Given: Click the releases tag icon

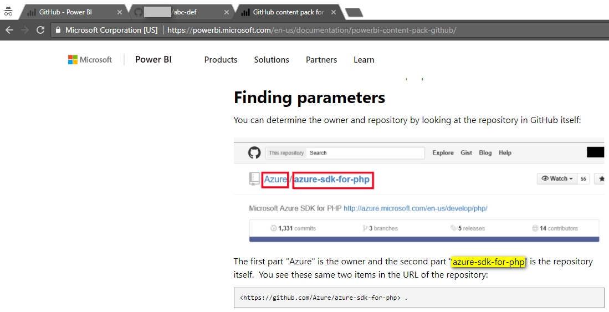Looking at the screenshot, I should pyautogui.click(x=453, y=228).
